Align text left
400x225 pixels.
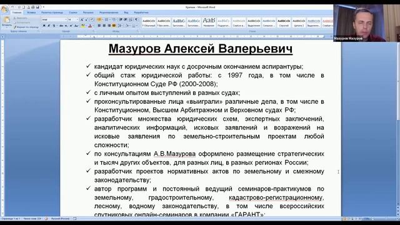click(x=99, y=26)
